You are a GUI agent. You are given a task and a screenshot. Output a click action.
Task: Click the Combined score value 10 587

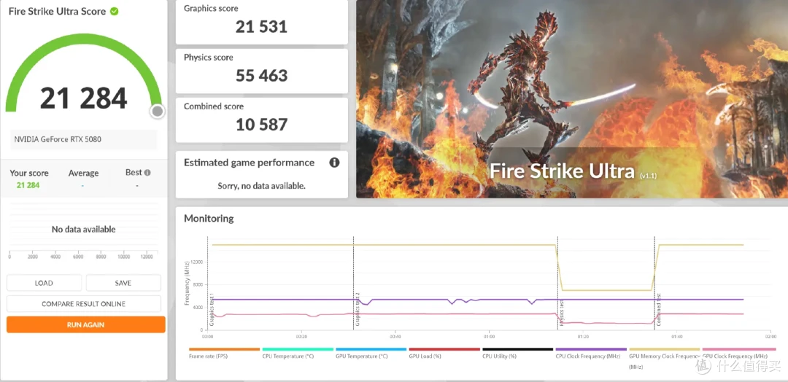point(261,124)
